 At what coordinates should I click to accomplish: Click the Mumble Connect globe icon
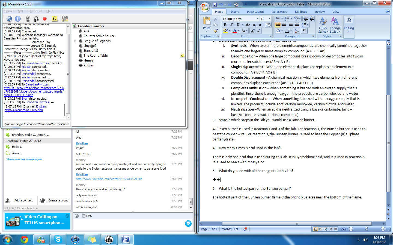[x=9, y=19]
